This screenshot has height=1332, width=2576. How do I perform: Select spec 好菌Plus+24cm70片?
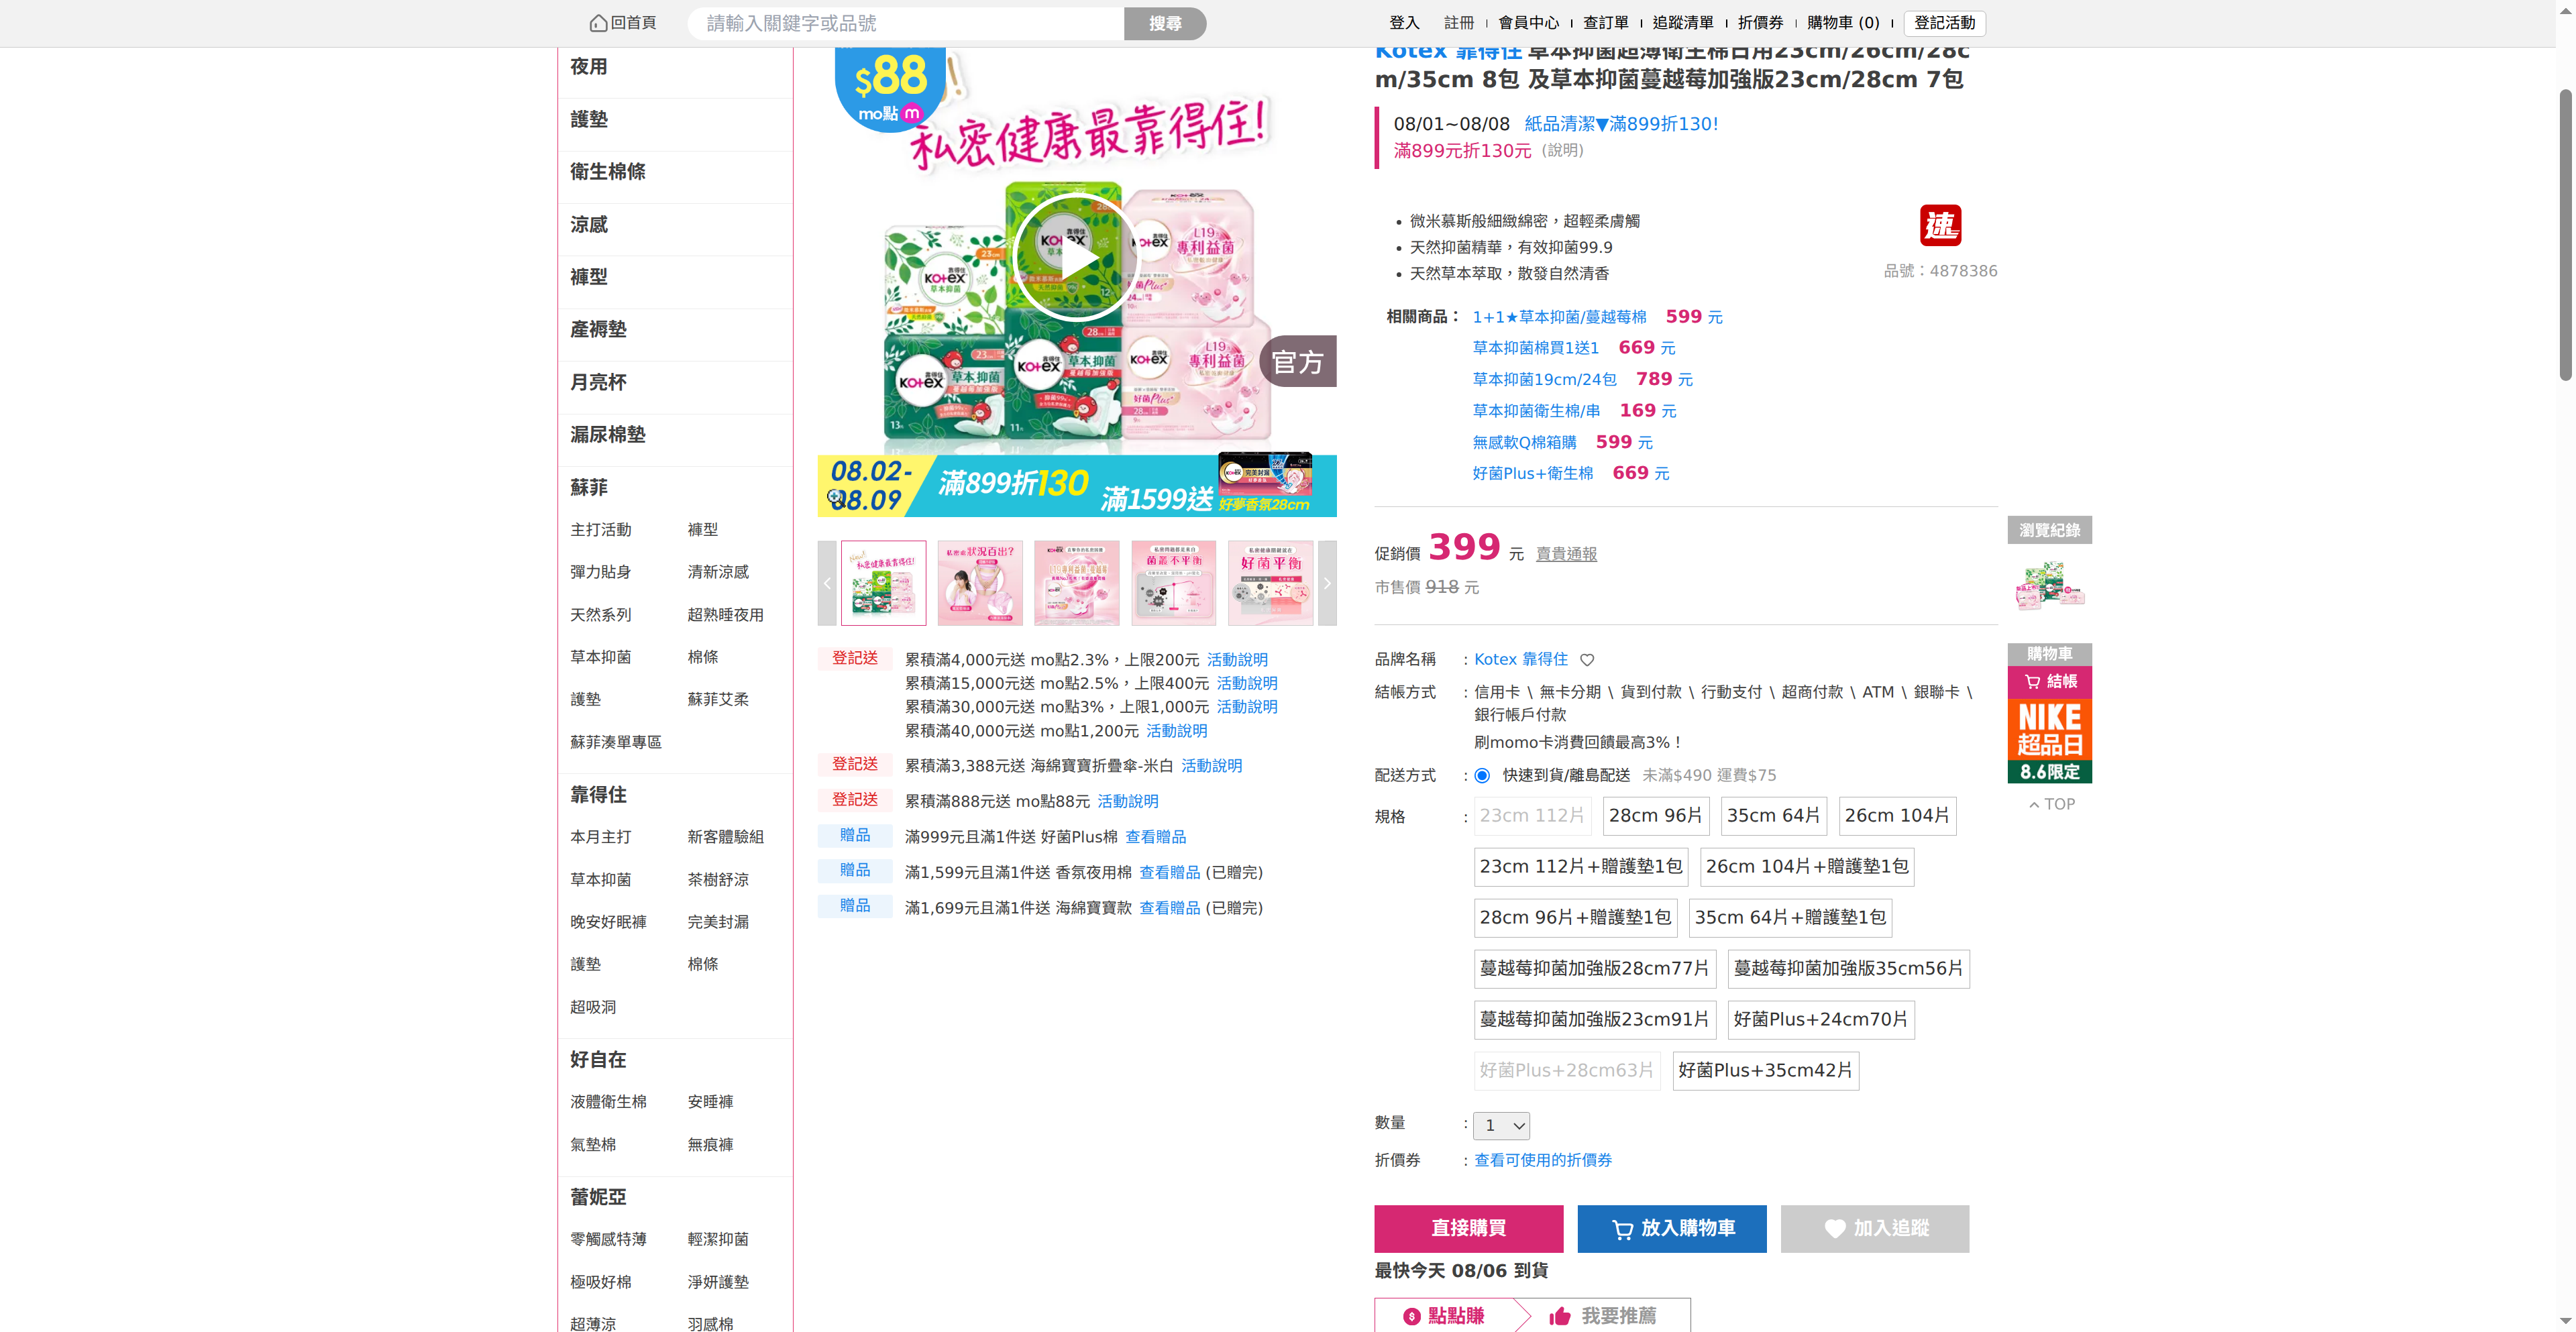pos(1821,1020)
